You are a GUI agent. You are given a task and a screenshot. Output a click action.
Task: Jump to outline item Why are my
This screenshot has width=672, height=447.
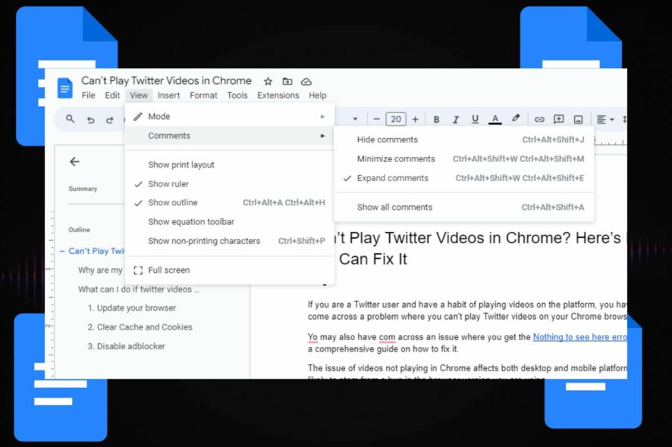(x=100, y=270)
